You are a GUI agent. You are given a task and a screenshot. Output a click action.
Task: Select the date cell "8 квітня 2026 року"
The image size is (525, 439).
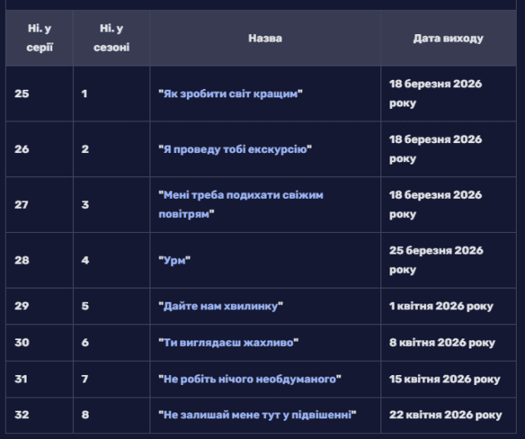(x=442, y=343)
